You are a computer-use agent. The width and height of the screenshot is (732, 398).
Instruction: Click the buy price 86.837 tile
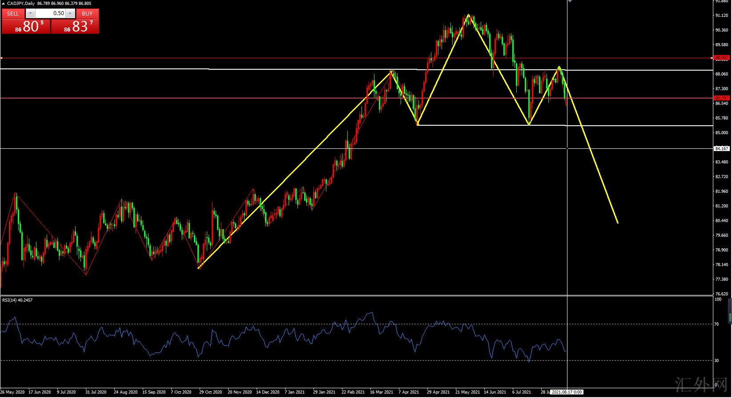coord(75,27)
